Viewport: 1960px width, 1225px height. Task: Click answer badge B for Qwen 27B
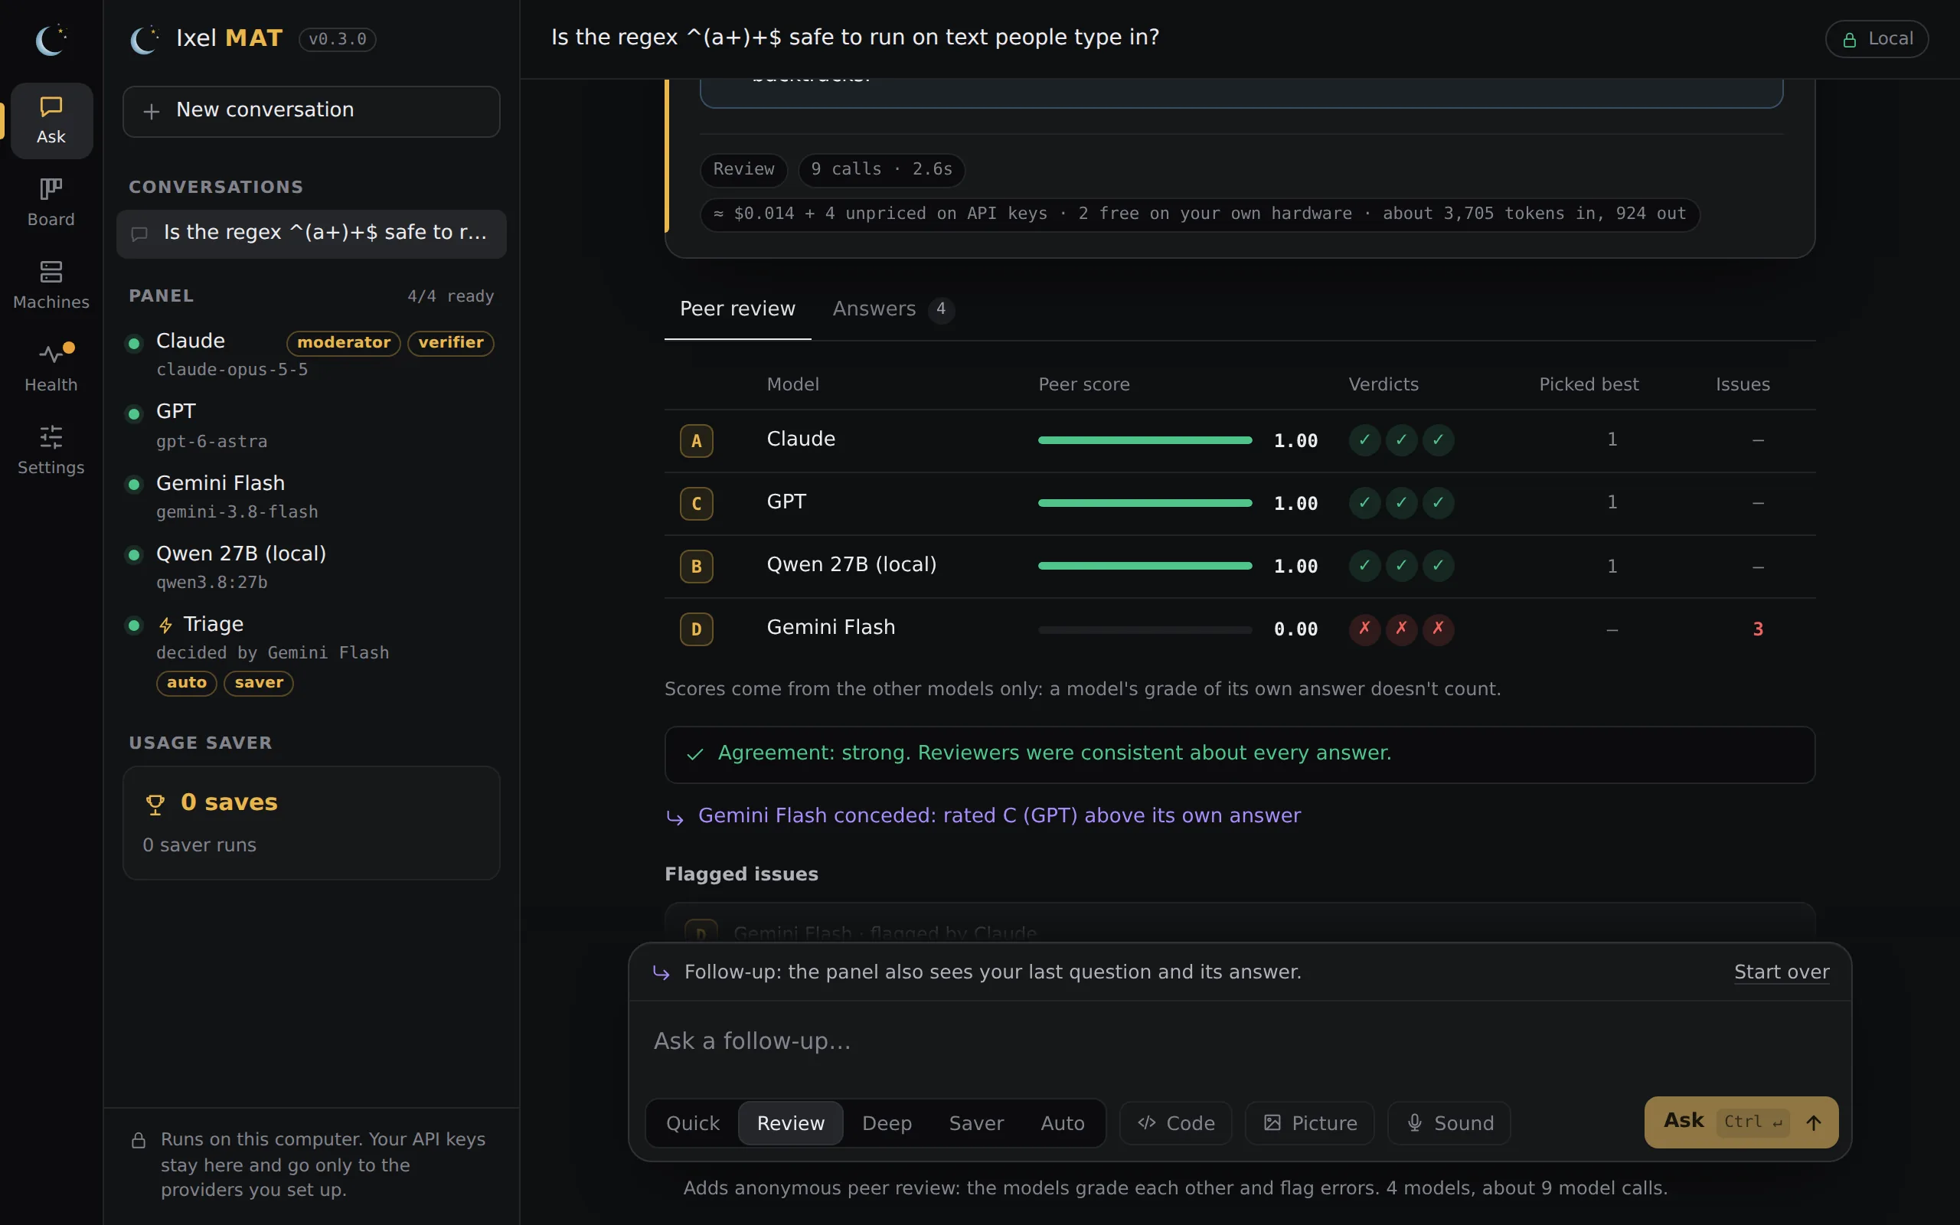pos(696,567)
